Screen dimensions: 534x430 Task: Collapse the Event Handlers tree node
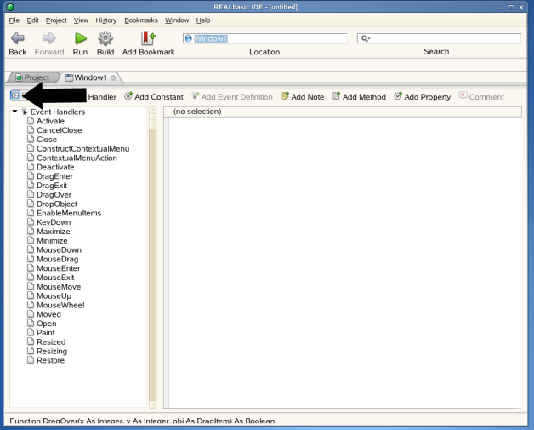click(14, 112)
